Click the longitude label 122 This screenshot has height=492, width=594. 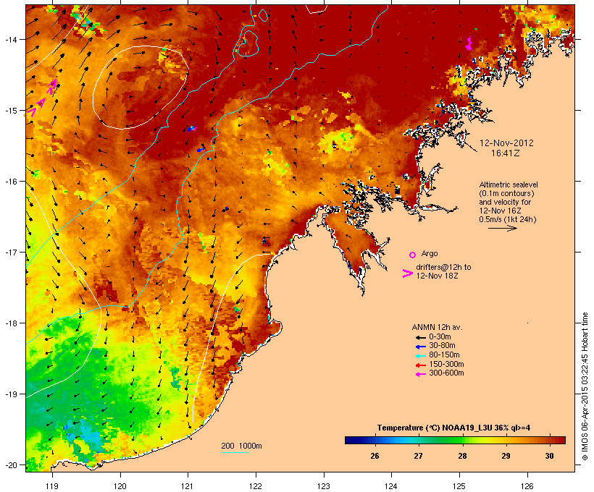(256, 486)
